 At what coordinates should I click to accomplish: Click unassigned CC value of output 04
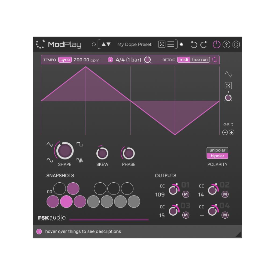(x=202, y=216)
